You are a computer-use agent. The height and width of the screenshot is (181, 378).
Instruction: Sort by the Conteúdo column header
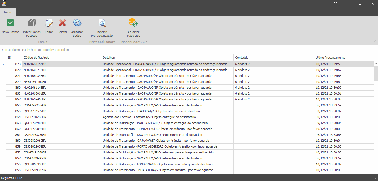tap(274, 58)
